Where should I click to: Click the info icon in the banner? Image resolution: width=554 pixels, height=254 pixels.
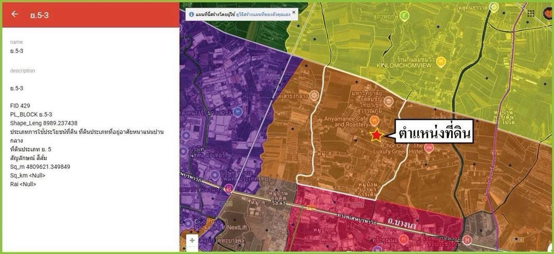[x=191, y=15]
